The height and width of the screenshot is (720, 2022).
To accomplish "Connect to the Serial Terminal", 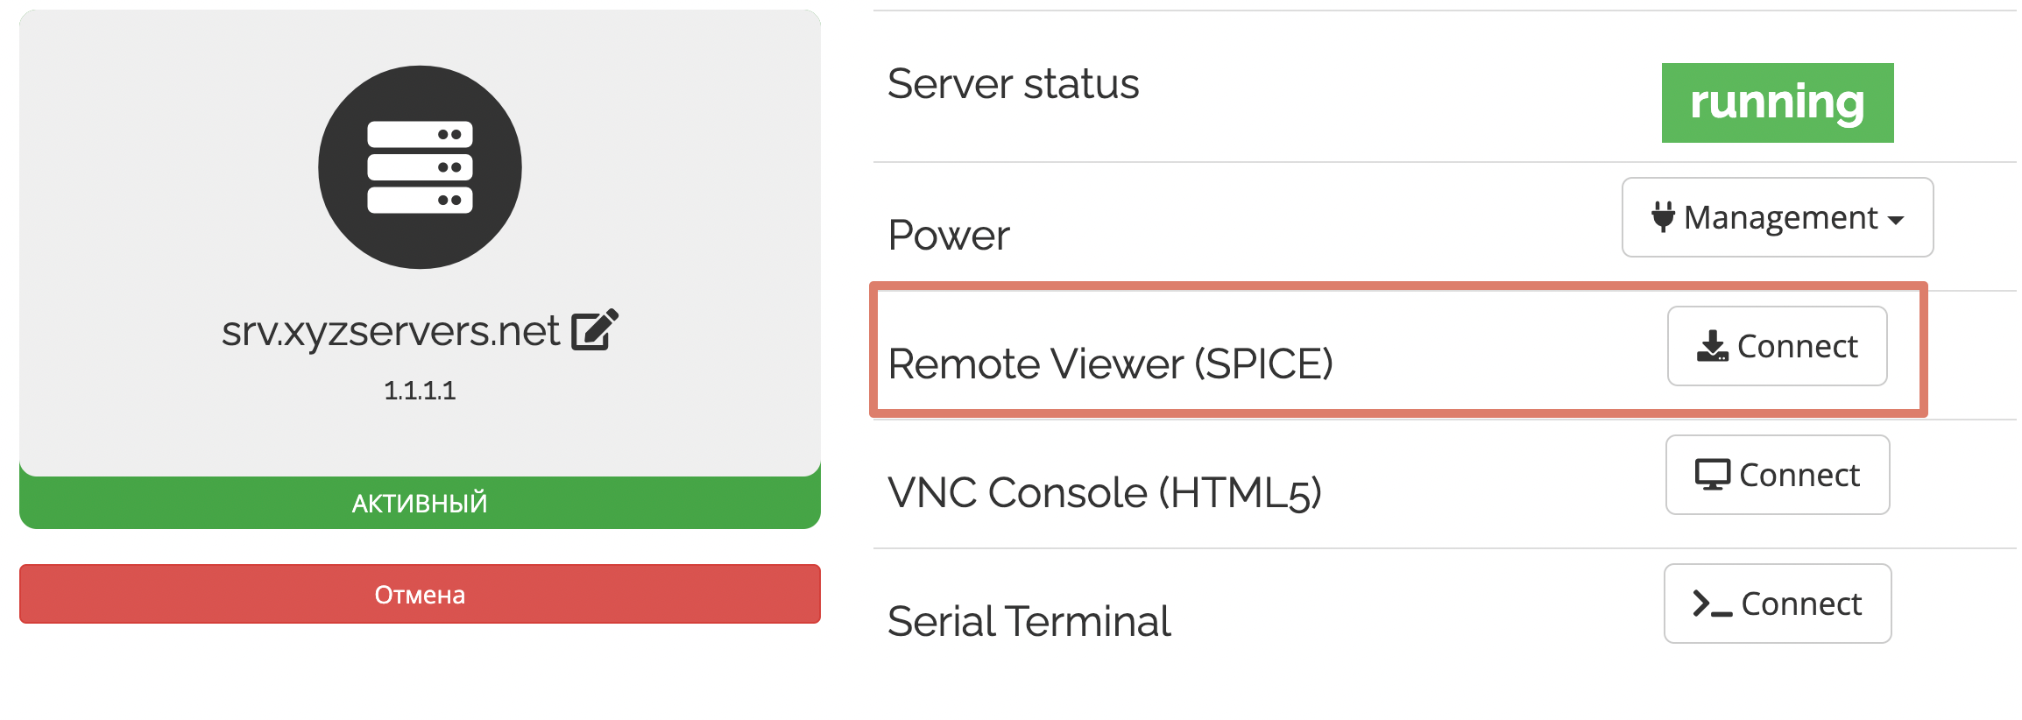I will (1777, 604).
